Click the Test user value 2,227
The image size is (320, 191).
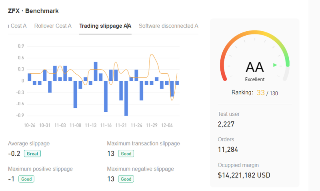tap(226, 124)
